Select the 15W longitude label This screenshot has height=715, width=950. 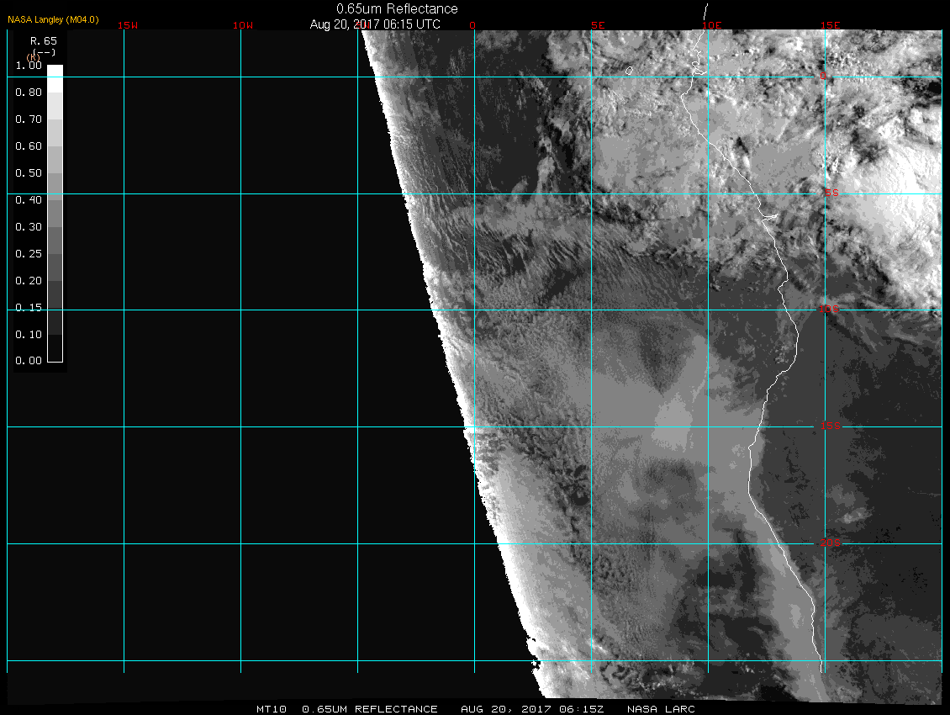pos(128,25)
